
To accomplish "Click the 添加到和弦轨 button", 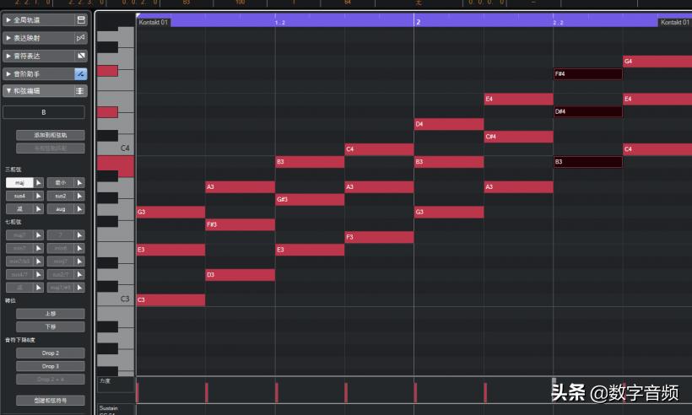I will [51, 135].
